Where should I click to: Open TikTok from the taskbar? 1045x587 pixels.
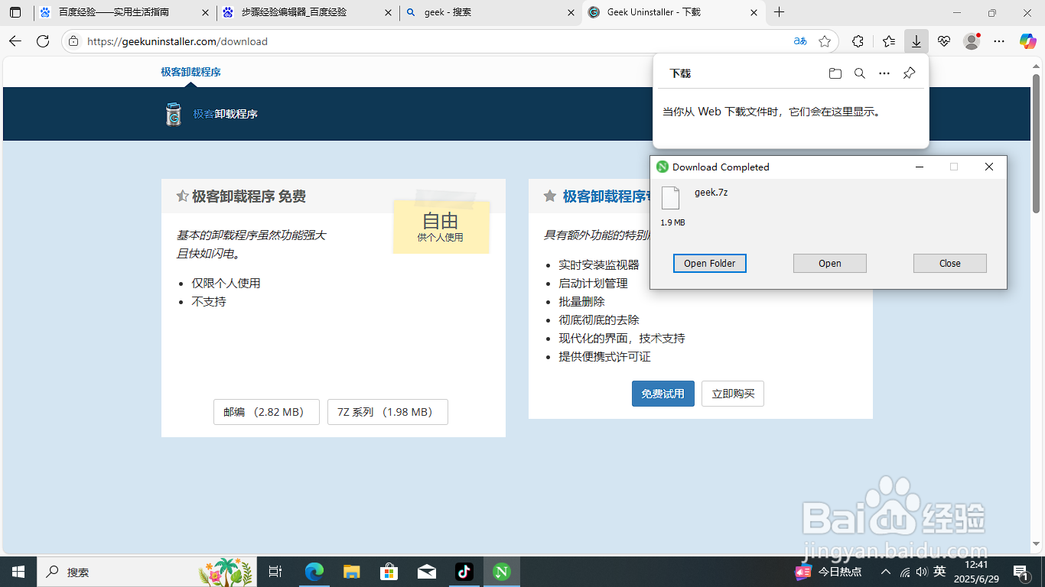[x=464, y=571]
